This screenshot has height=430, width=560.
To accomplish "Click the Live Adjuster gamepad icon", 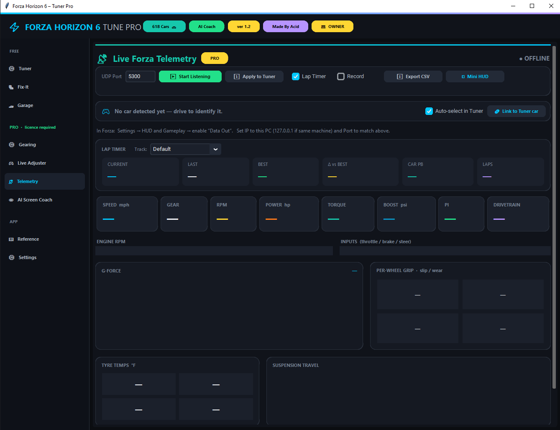I will point(11,163).
